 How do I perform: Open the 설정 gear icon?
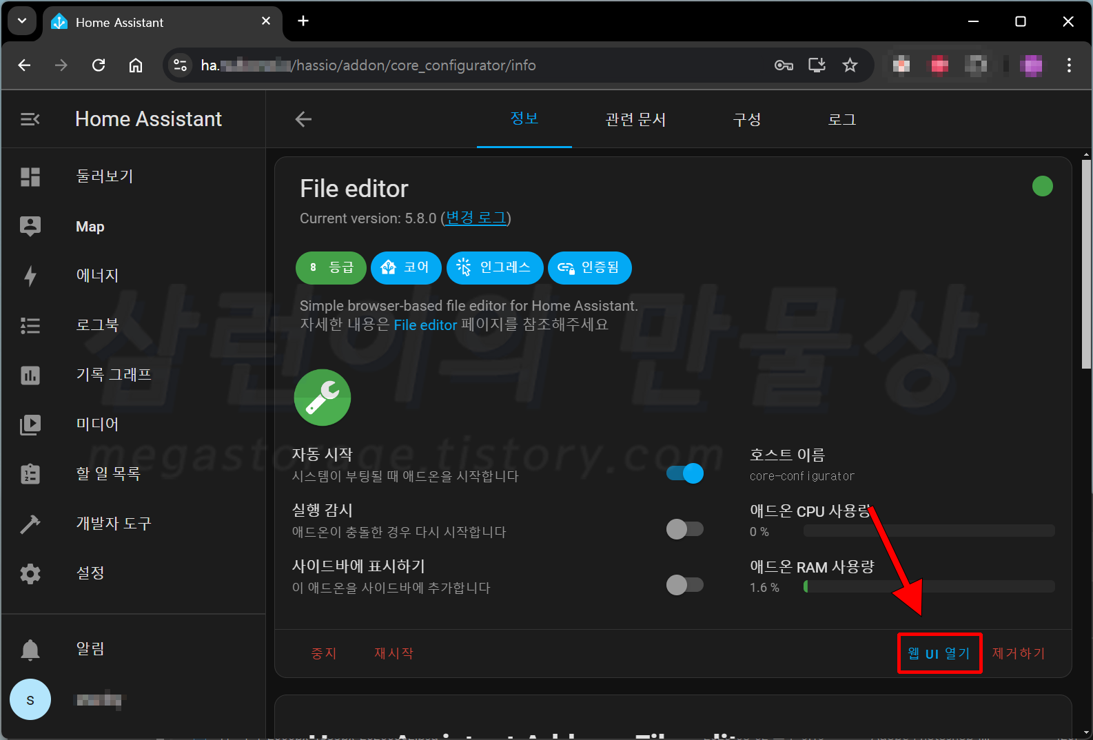30,574
